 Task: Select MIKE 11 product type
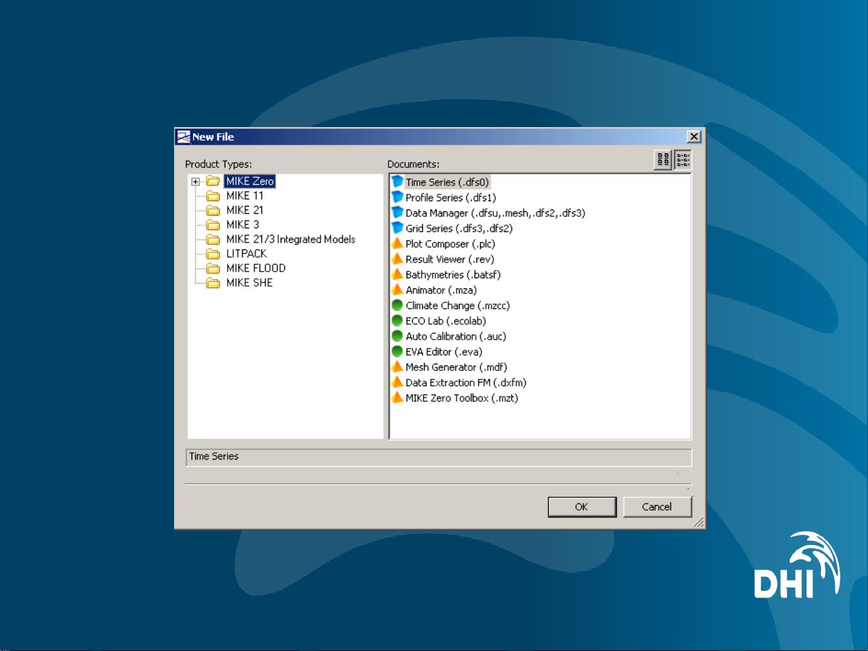[245, 196]
